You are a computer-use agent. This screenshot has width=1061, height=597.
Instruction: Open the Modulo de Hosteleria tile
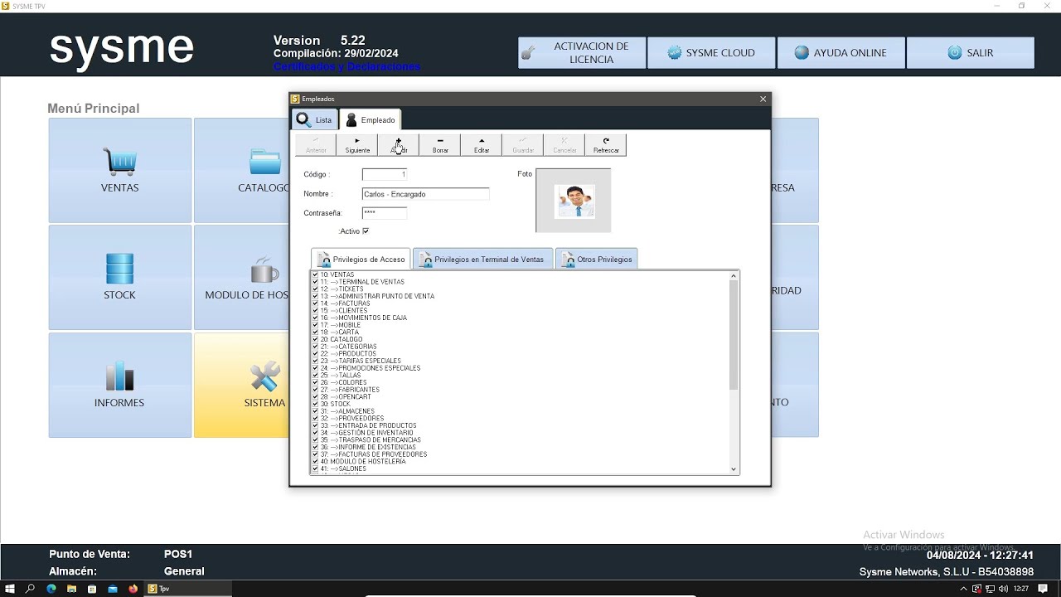click(241, 277)
